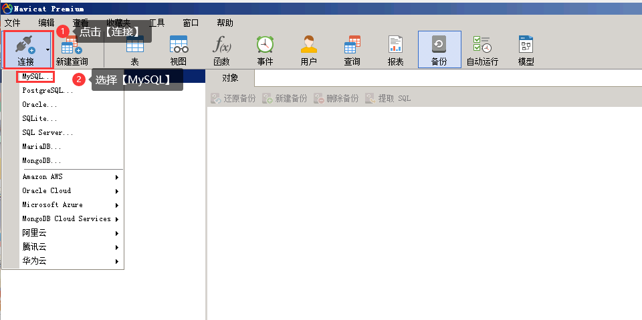Image resolution: width=642 pixels, height=320 pixels.
Task: Choose MongoDB... from connection menu
Action: point(41,160)
